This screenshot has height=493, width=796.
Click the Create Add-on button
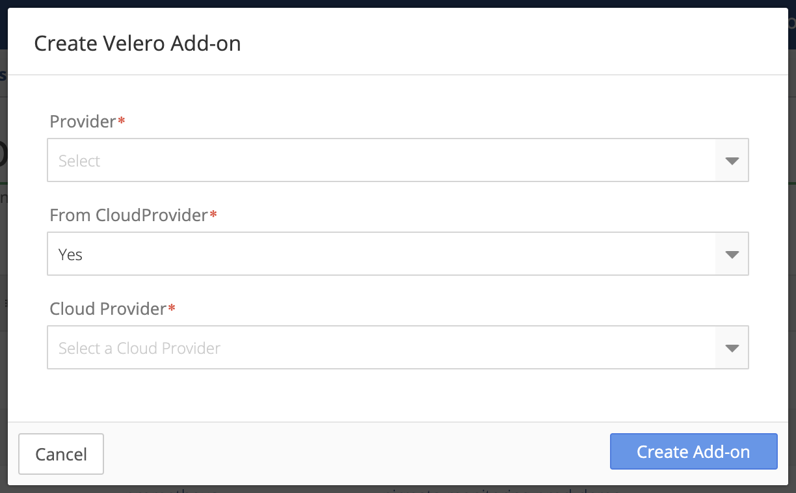(x=693, y=451)
